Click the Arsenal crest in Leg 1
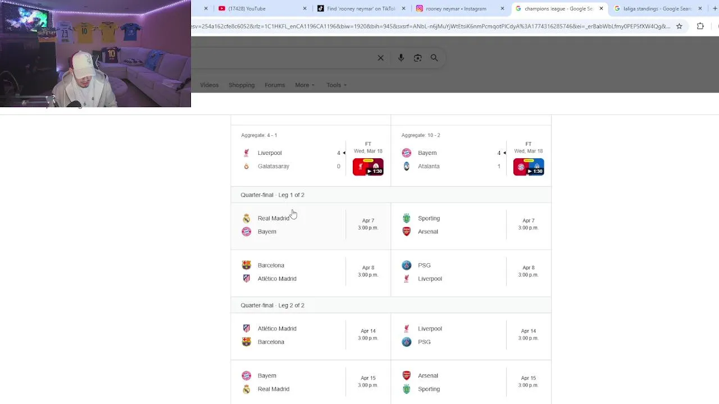This screenshot has height=404, width=719. (x=407, y=232)
